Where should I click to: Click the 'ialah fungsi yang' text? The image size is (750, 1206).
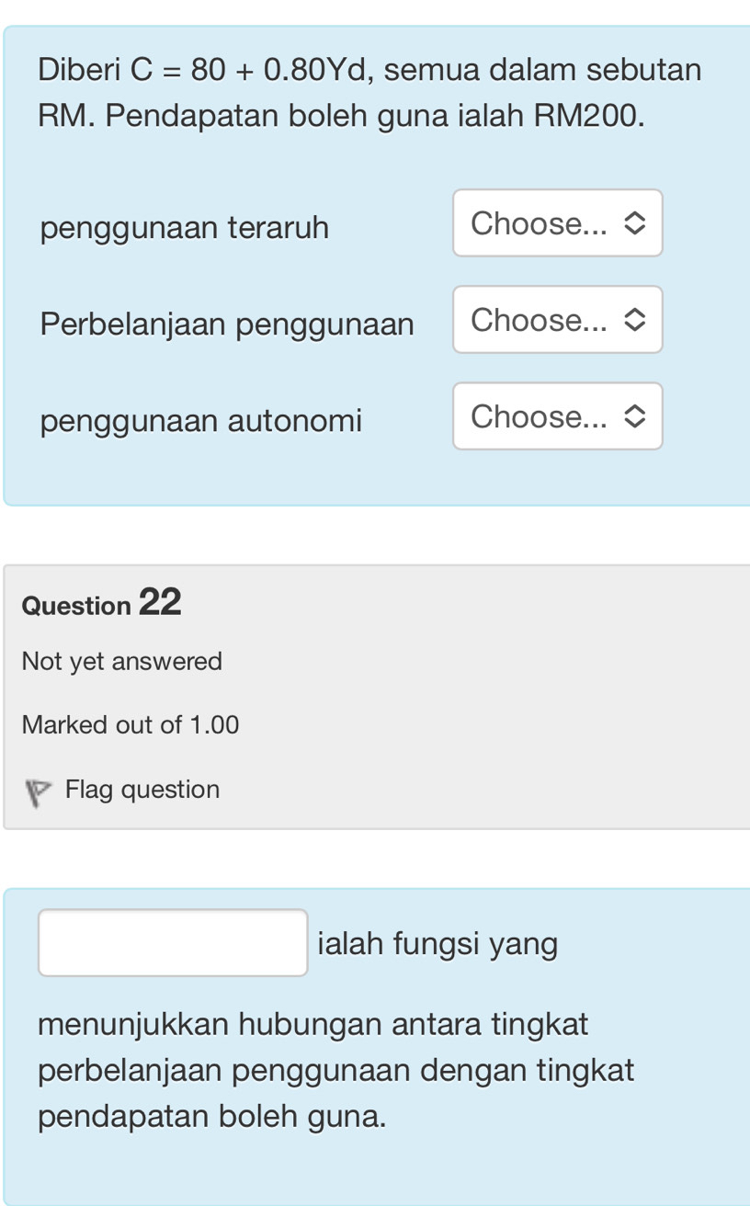click(x=437, y=943)
